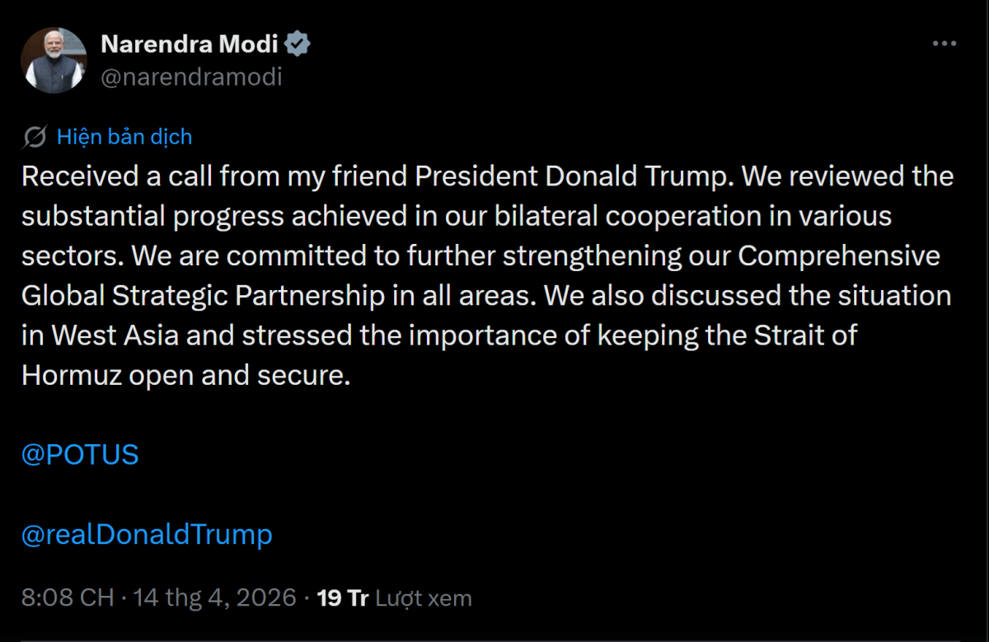This screenshot has height=642, width=989.
Task: Click the verified badge next to the name
Action: click(x=299, y=44)
